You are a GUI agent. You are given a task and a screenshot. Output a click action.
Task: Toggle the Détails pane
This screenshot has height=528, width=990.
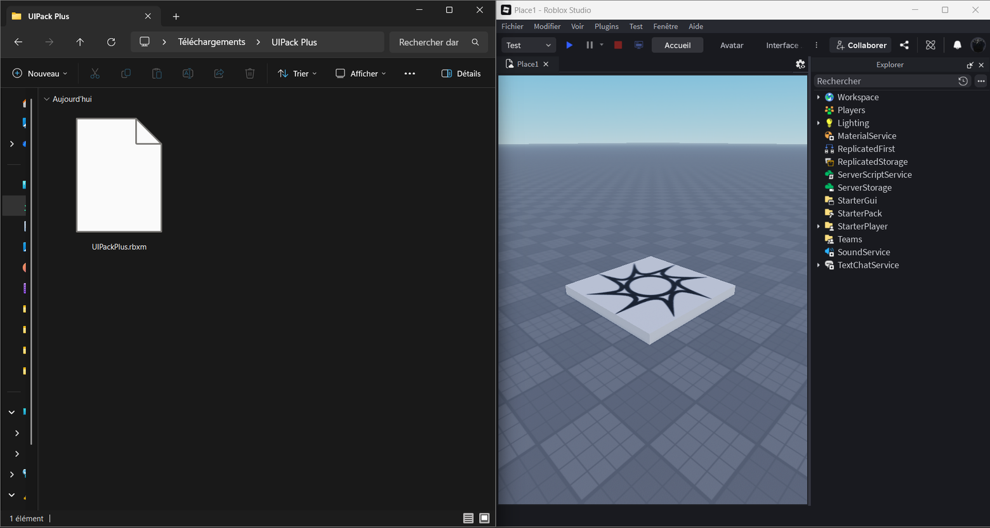(461, 74)
